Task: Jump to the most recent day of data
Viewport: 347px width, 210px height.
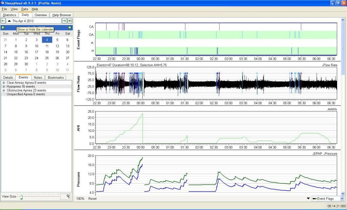Action: point(70,21)
